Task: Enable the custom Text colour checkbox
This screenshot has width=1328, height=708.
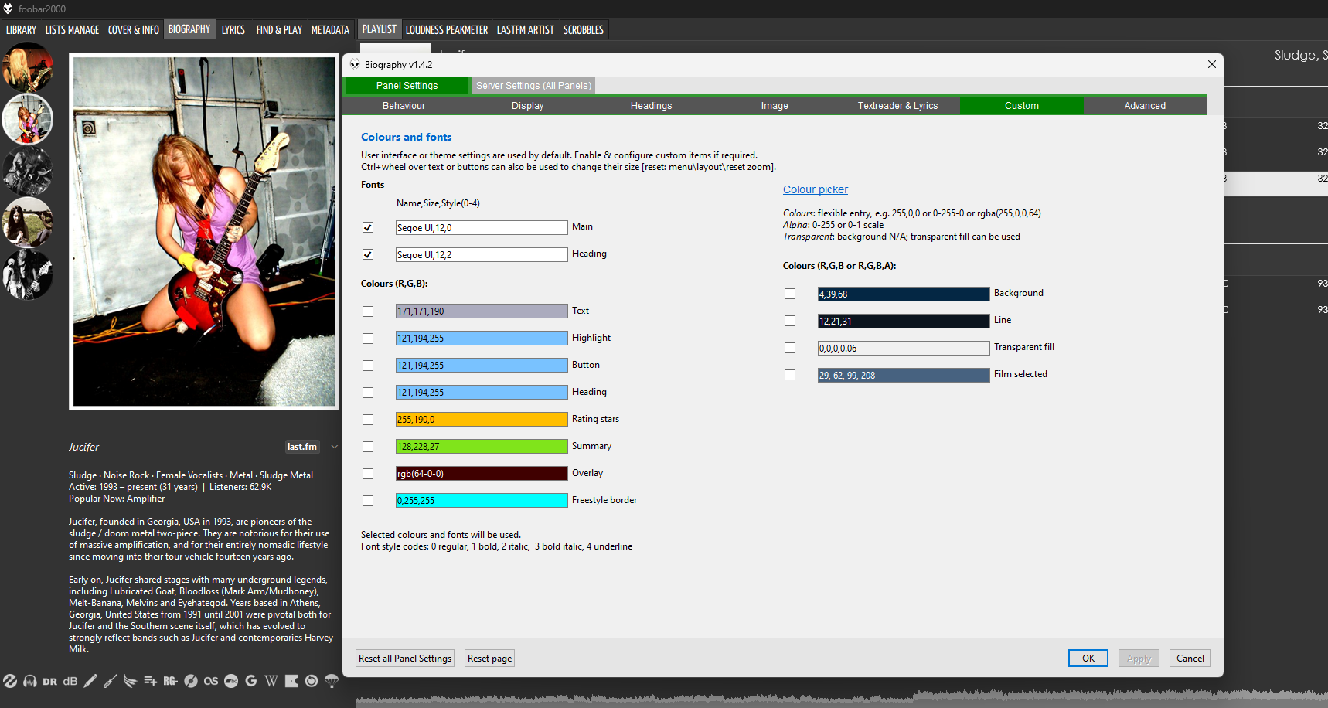Action: click(368, 311)
